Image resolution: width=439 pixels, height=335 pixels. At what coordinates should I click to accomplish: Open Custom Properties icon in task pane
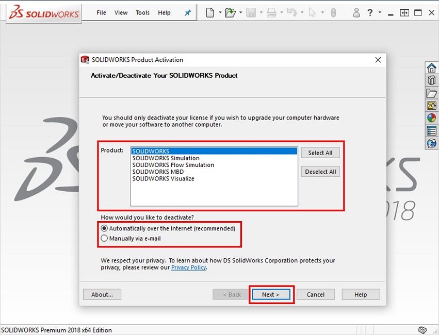pyautogui.click(x=431, y=131)
